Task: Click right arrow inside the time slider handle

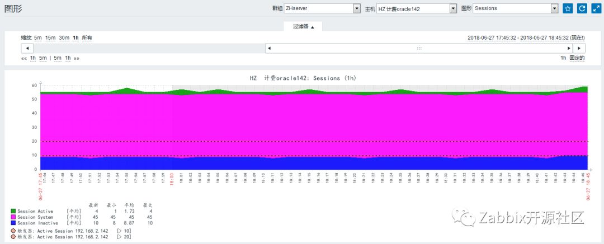Action: coord(569,49)
